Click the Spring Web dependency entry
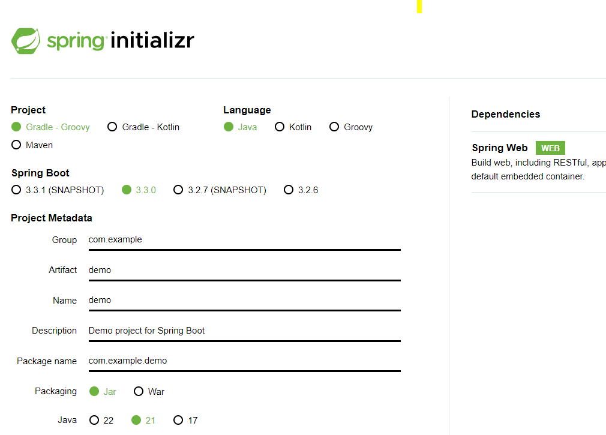Viewport: 606px width, 435px height. 500,148
